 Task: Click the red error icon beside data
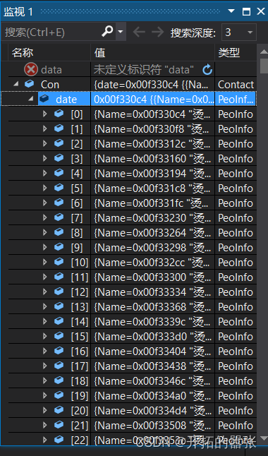point(31,70)
